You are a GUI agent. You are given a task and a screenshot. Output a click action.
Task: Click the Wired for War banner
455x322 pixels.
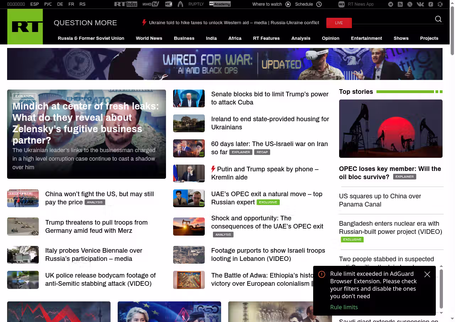(x=225, y=64)
